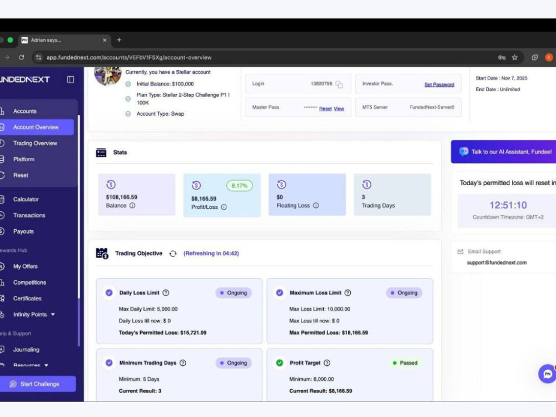556x417 pixels.
Task: Click the Trading Days card dollar icon
Action: pos(367,185)
